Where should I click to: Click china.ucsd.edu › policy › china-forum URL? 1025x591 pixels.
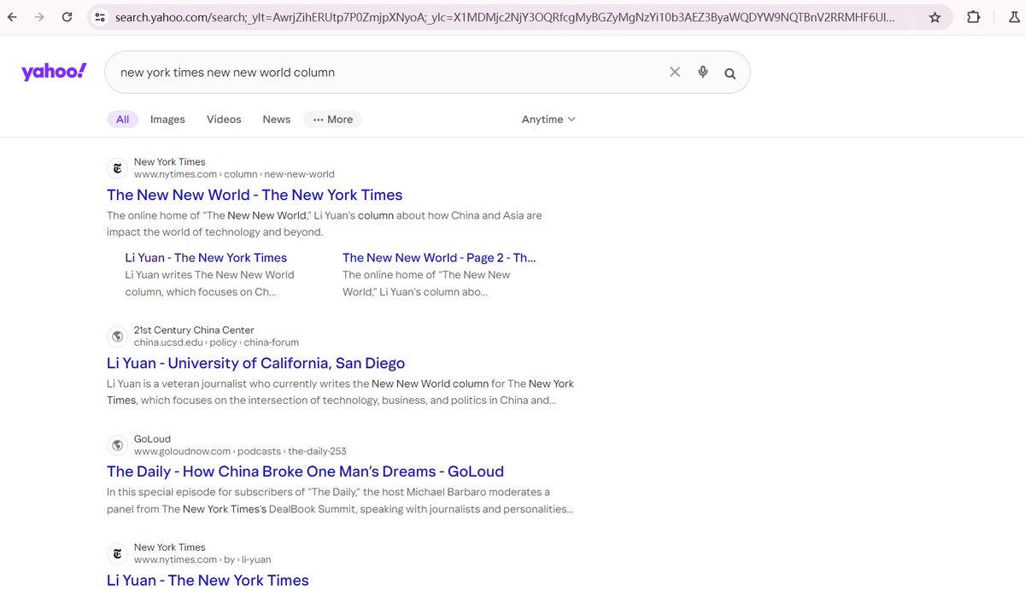(216, 342)
